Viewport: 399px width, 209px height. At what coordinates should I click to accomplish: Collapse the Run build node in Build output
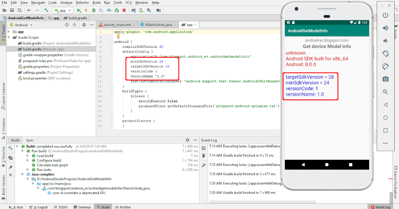pos(22,151)
